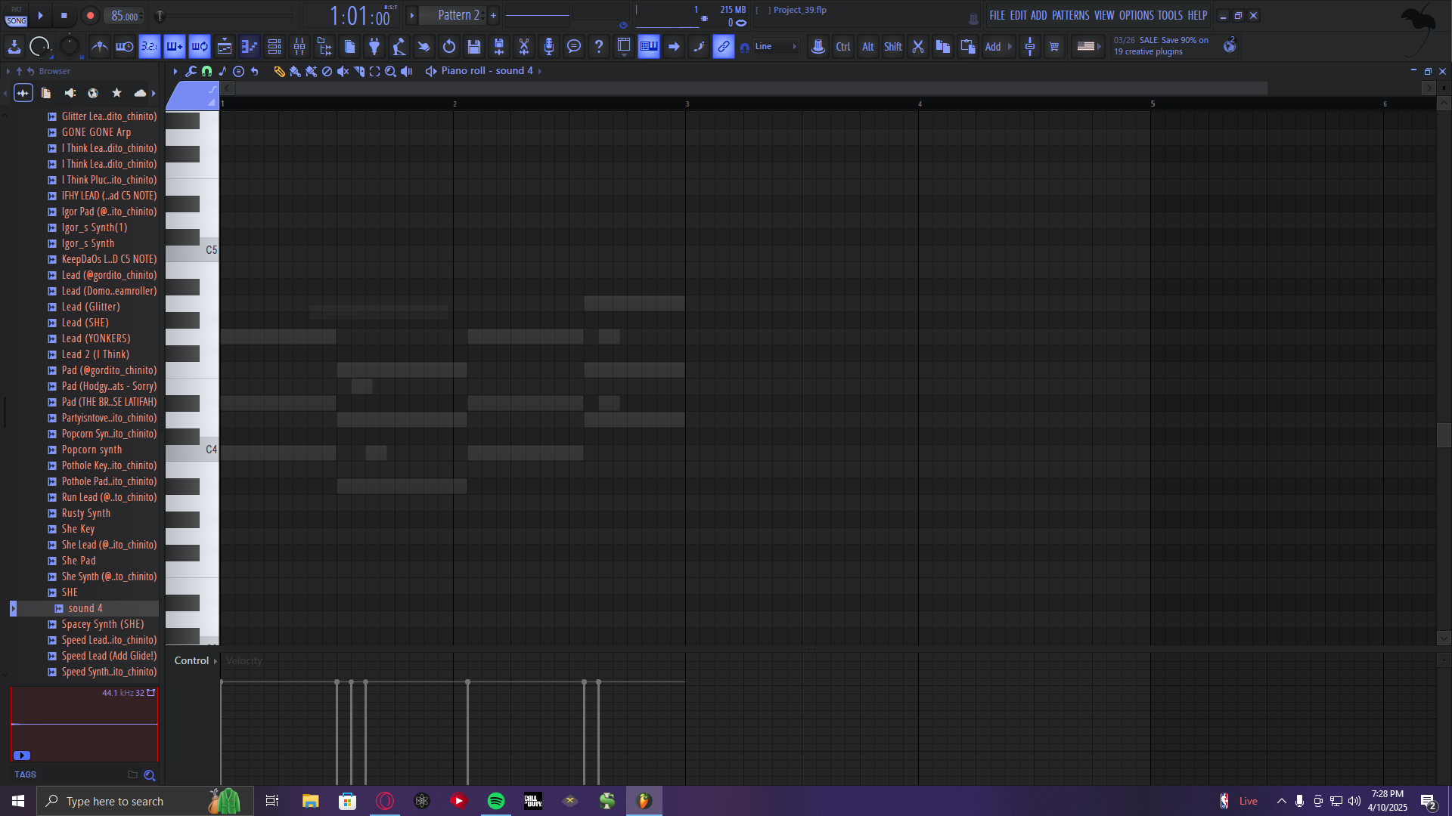Open the channel rack icon
Image resolution: width=1452 pixels, height=816 pixels.
coord(275,47)
